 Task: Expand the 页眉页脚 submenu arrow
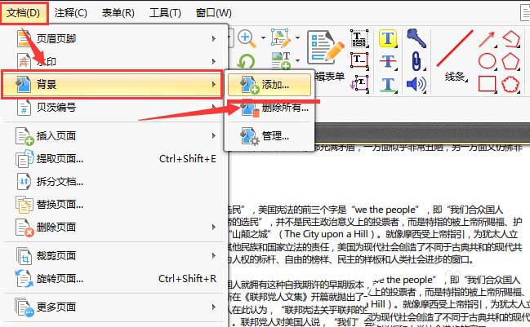point(214,38)
